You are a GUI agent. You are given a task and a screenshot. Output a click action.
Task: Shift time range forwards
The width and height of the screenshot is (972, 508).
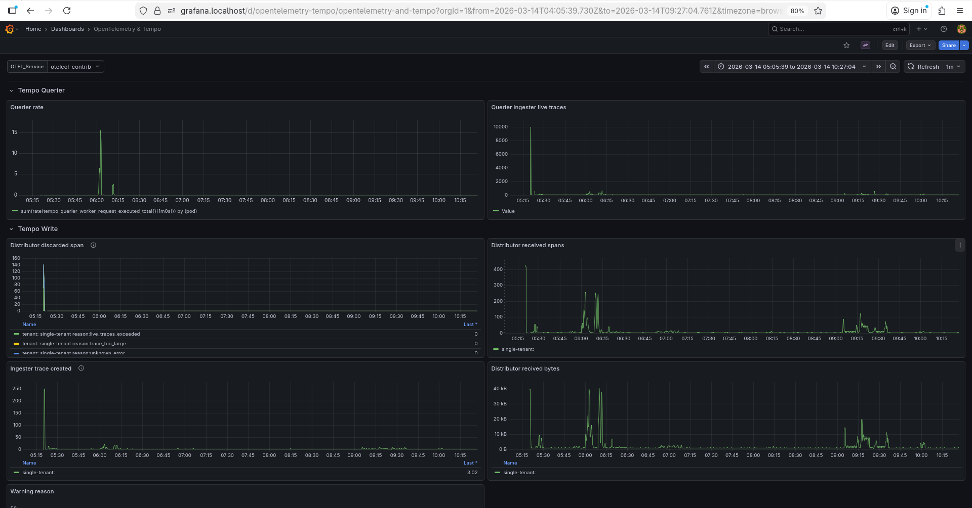pyautogui.click(x=878, y=67)
